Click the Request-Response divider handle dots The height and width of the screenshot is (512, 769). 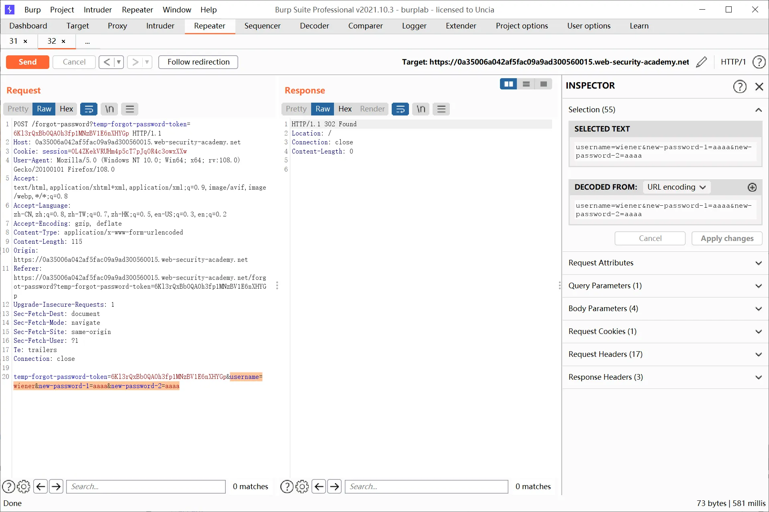coord(277,285)
